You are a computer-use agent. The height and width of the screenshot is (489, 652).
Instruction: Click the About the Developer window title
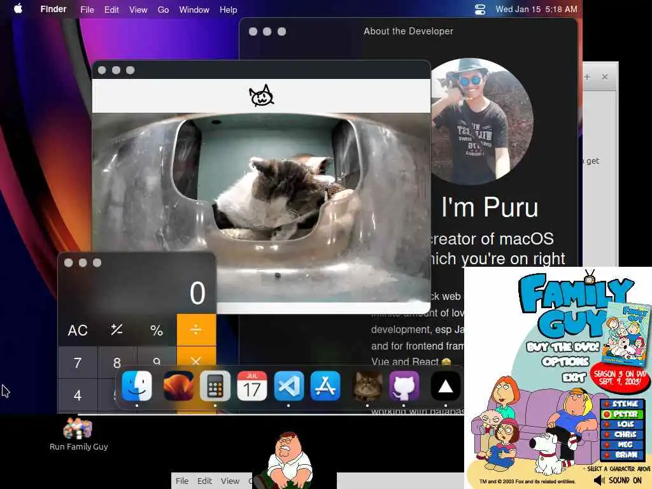click(x=408, y=31)
